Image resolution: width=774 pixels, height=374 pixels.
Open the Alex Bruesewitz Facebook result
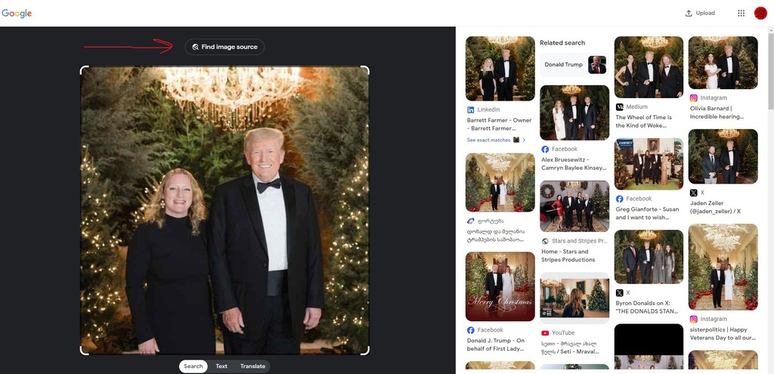tap(573, 164)
